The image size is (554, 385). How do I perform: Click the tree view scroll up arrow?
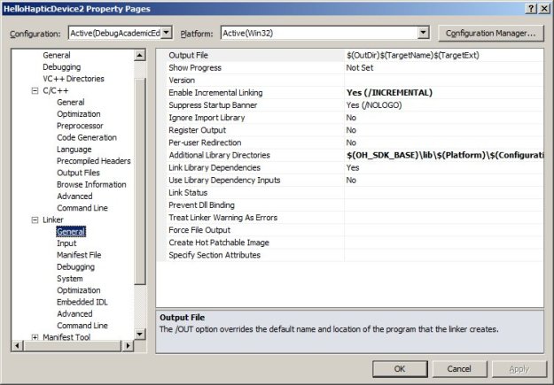click(140, 56)
